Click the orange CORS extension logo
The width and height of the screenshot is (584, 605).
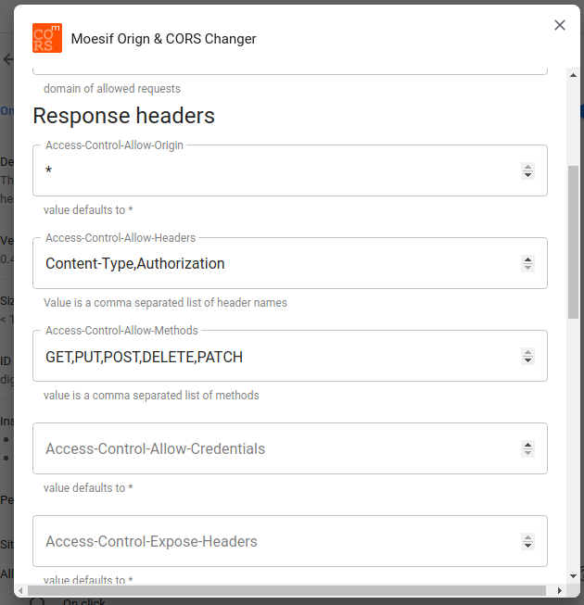[x=47, y=39]
